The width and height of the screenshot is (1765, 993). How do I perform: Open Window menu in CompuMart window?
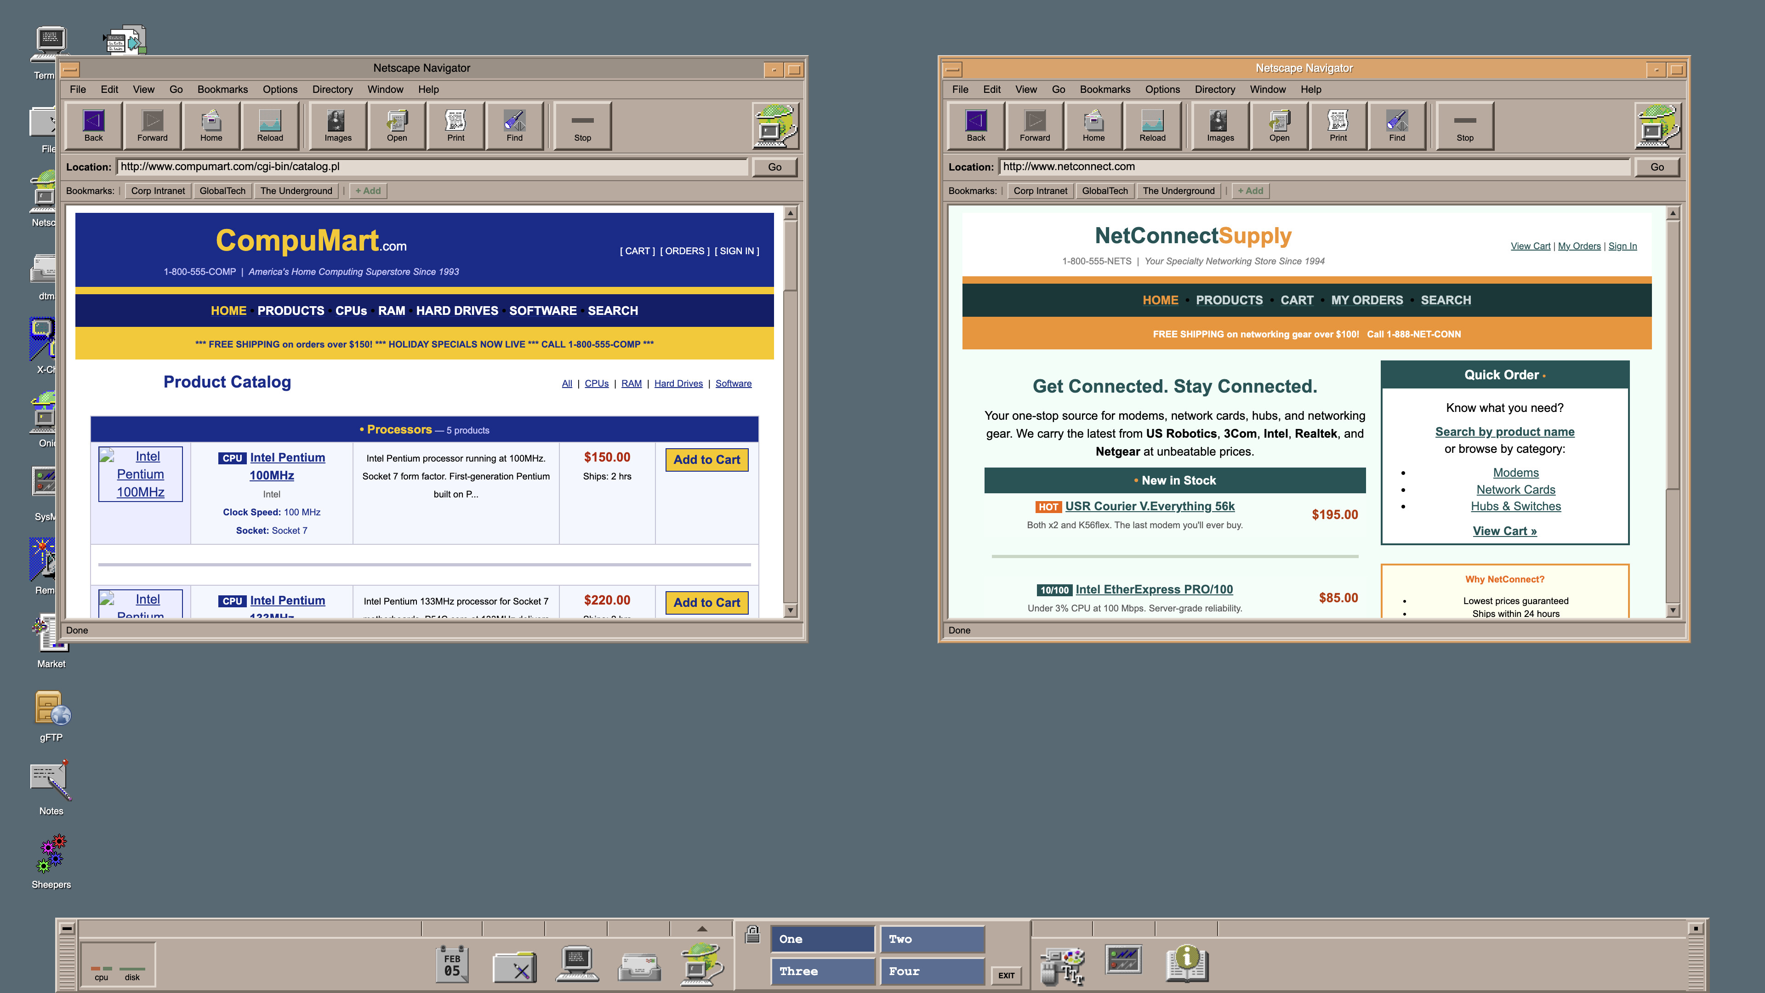tap(385, 89)
